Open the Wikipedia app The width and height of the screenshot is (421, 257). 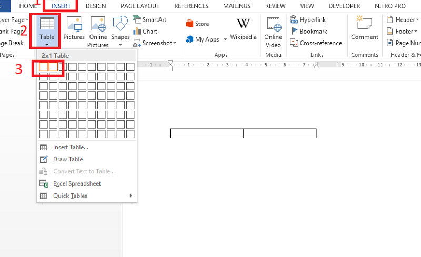243,29
